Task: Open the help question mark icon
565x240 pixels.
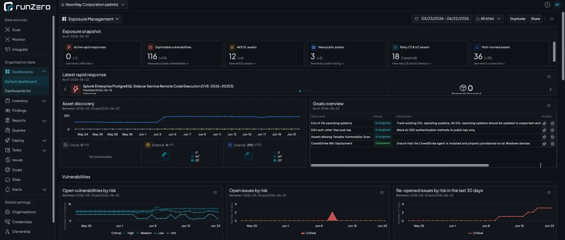Action: (548, 5)
